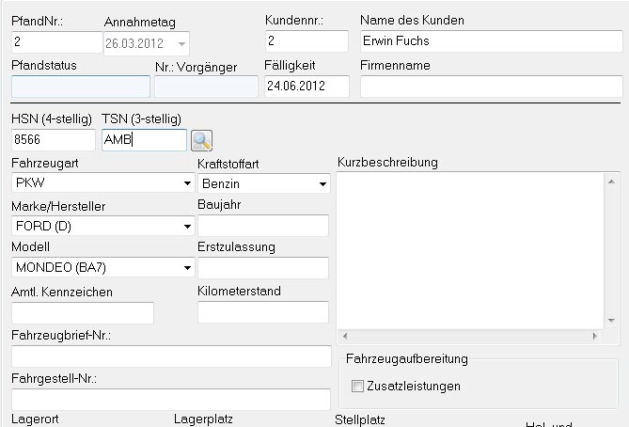This screenshot has width=629, height=427.
Task: Select the Erstzulassung field
Action: [263, 268]
